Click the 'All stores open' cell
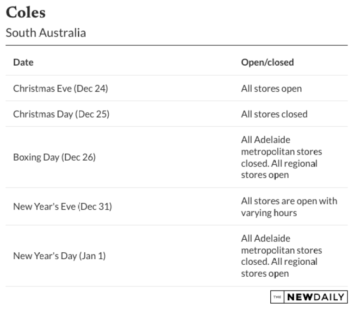 click(271, 88)
